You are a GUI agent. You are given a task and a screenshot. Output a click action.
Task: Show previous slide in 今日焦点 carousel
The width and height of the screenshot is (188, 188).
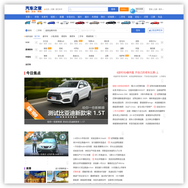[26, 98]
